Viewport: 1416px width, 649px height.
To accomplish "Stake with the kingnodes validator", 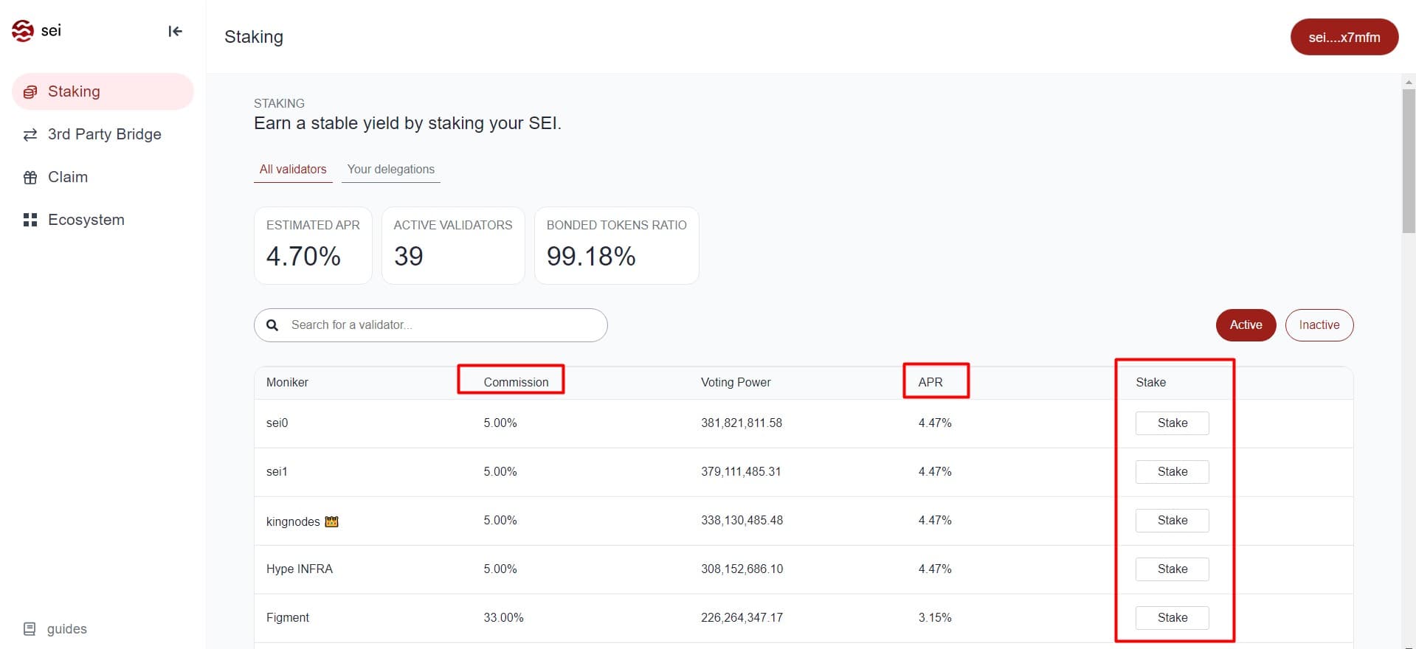I will click(x=1172, y=521).
